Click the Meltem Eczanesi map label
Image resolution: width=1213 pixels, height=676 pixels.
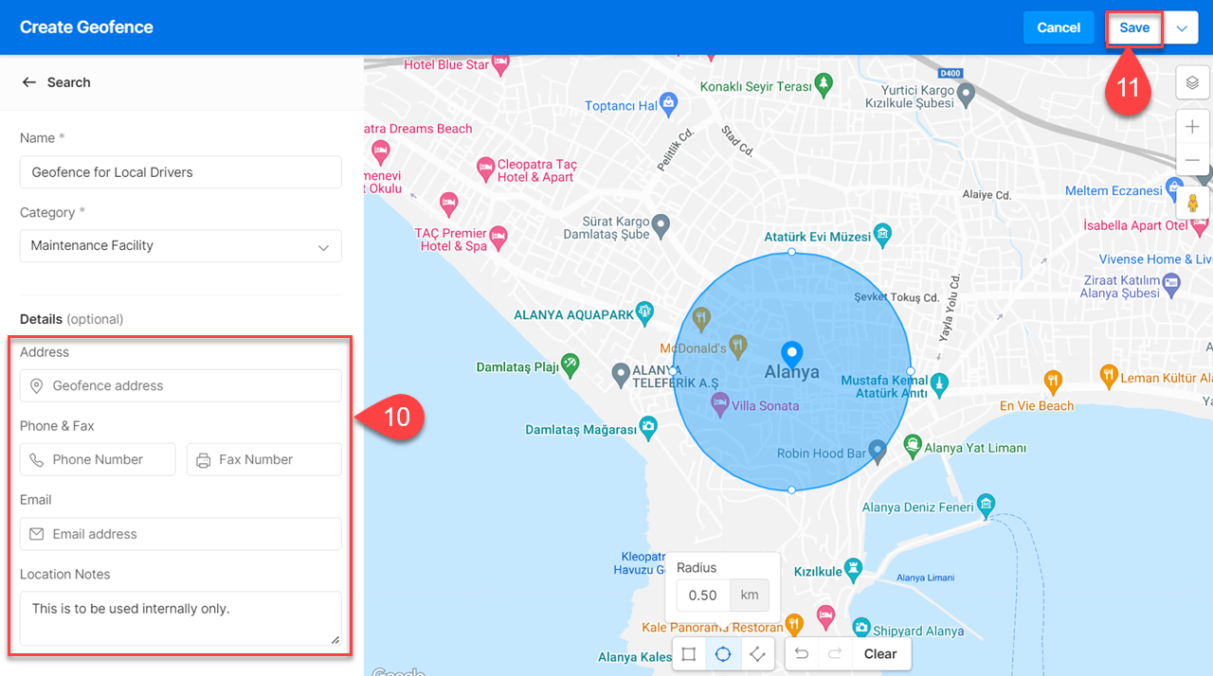pos(1113,190)
